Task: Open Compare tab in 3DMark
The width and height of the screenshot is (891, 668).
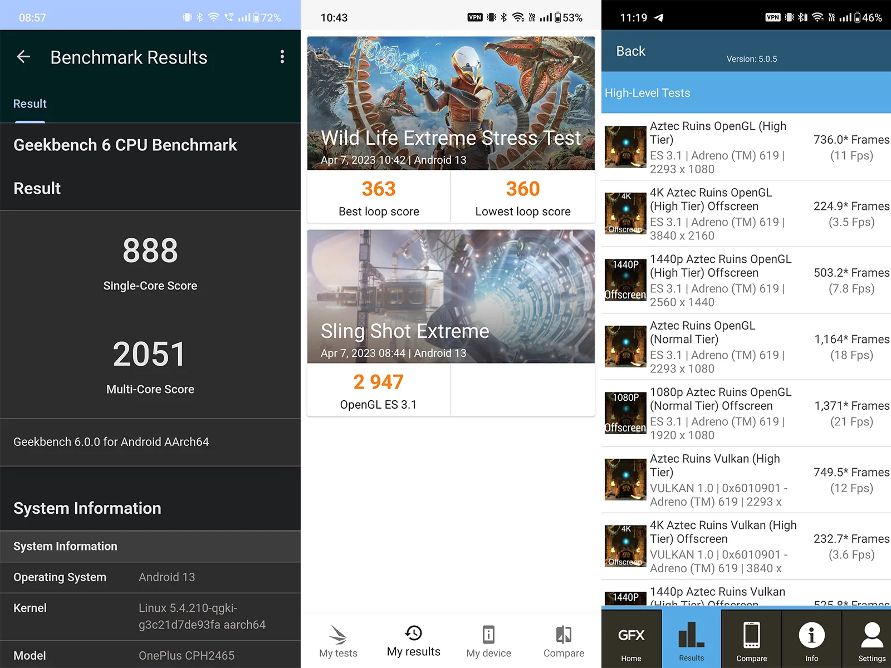Action: [x=564, y=641]
